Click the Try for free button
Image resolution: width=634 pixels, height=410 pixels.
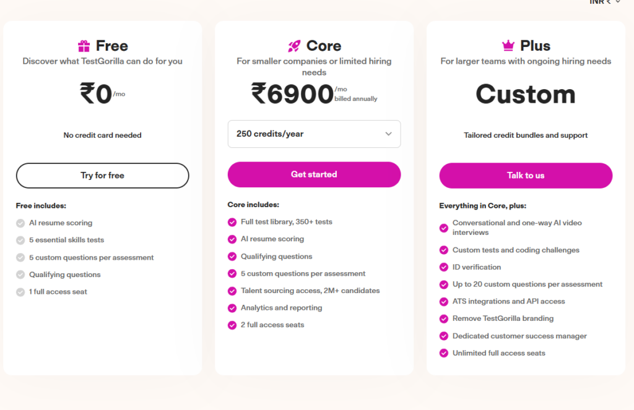(102, 176)
